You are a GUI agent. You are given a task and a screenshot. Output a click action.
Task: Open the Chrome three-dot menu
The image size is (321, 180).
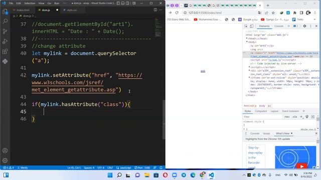[x=315, y=12]
